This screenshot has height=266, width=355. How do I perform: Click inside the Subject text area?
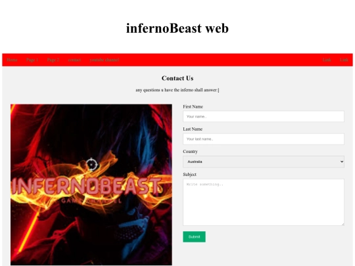coord(264,202)
